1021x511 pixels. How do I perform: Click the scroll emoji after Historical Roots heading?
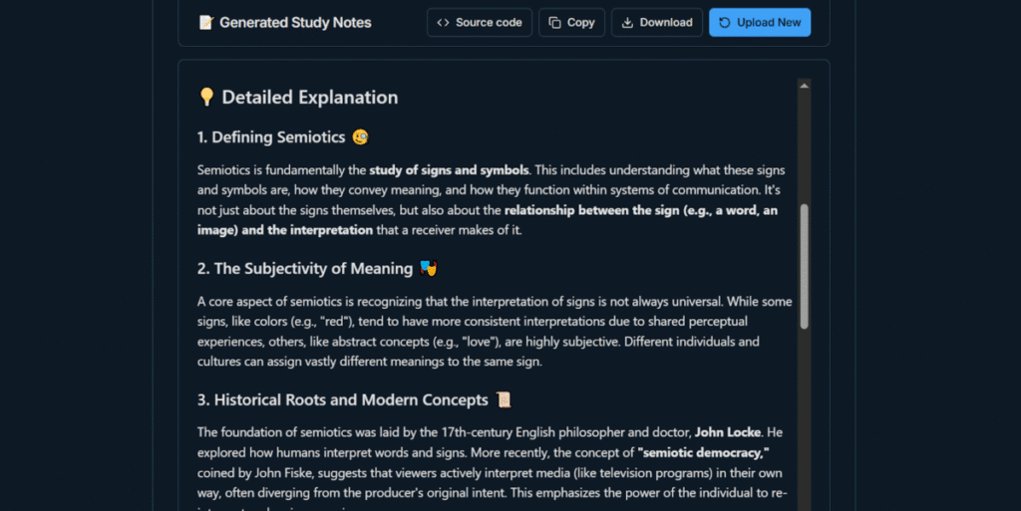(504, 400)
